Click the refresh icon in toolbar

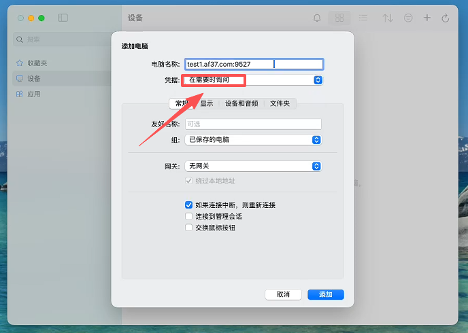[446, 18]
